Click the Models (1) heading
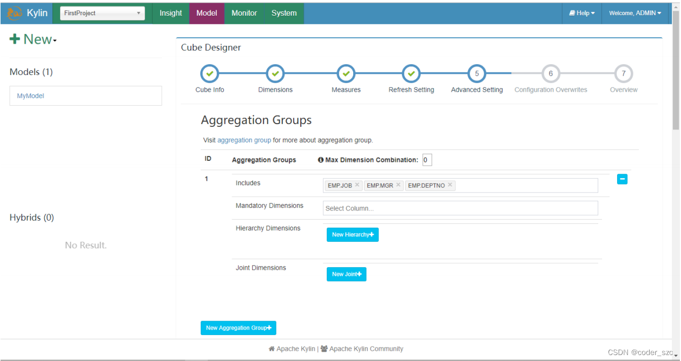681x361 pixels. [31, 72]
